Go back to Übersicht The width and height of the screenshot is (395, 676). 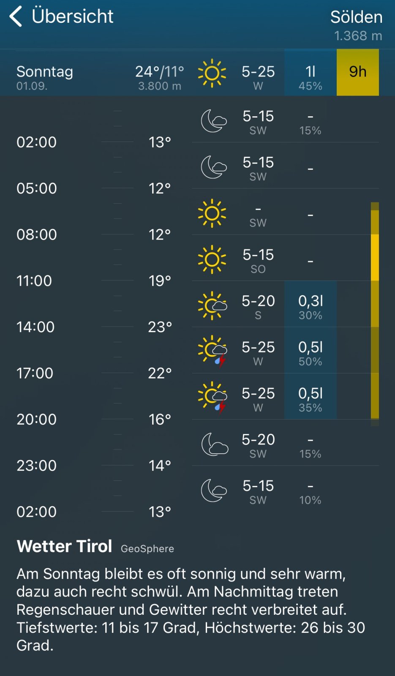(x=72, y=16)
